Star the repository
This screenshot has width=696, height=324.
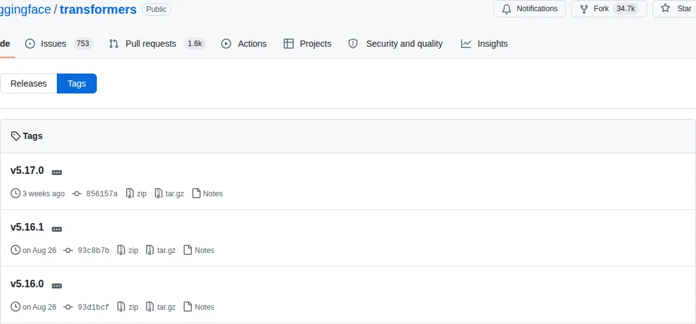point(675,8)
